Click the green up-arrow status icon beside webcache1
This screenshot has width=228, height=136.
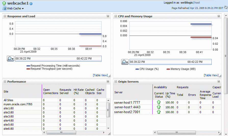[x=4, y=3]
